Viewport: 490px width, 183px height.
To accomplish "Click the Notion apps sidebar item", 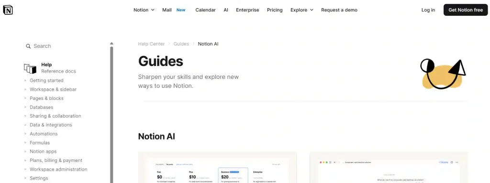I will (43, 151).
